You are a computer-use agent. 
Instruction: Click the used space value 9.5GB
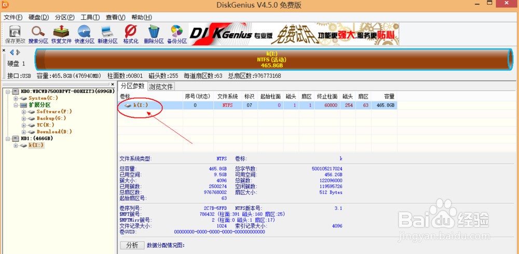(220, 175)
